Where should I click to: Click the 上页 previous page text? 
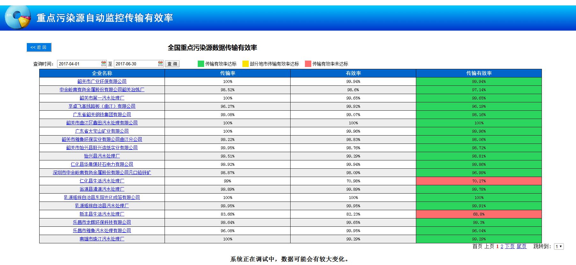[489, 247]
